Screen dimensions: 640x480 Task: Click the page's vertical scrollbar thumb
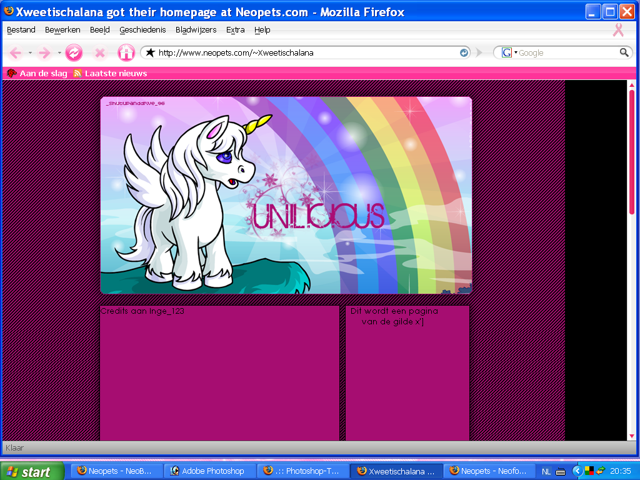[x=632, y=152]
